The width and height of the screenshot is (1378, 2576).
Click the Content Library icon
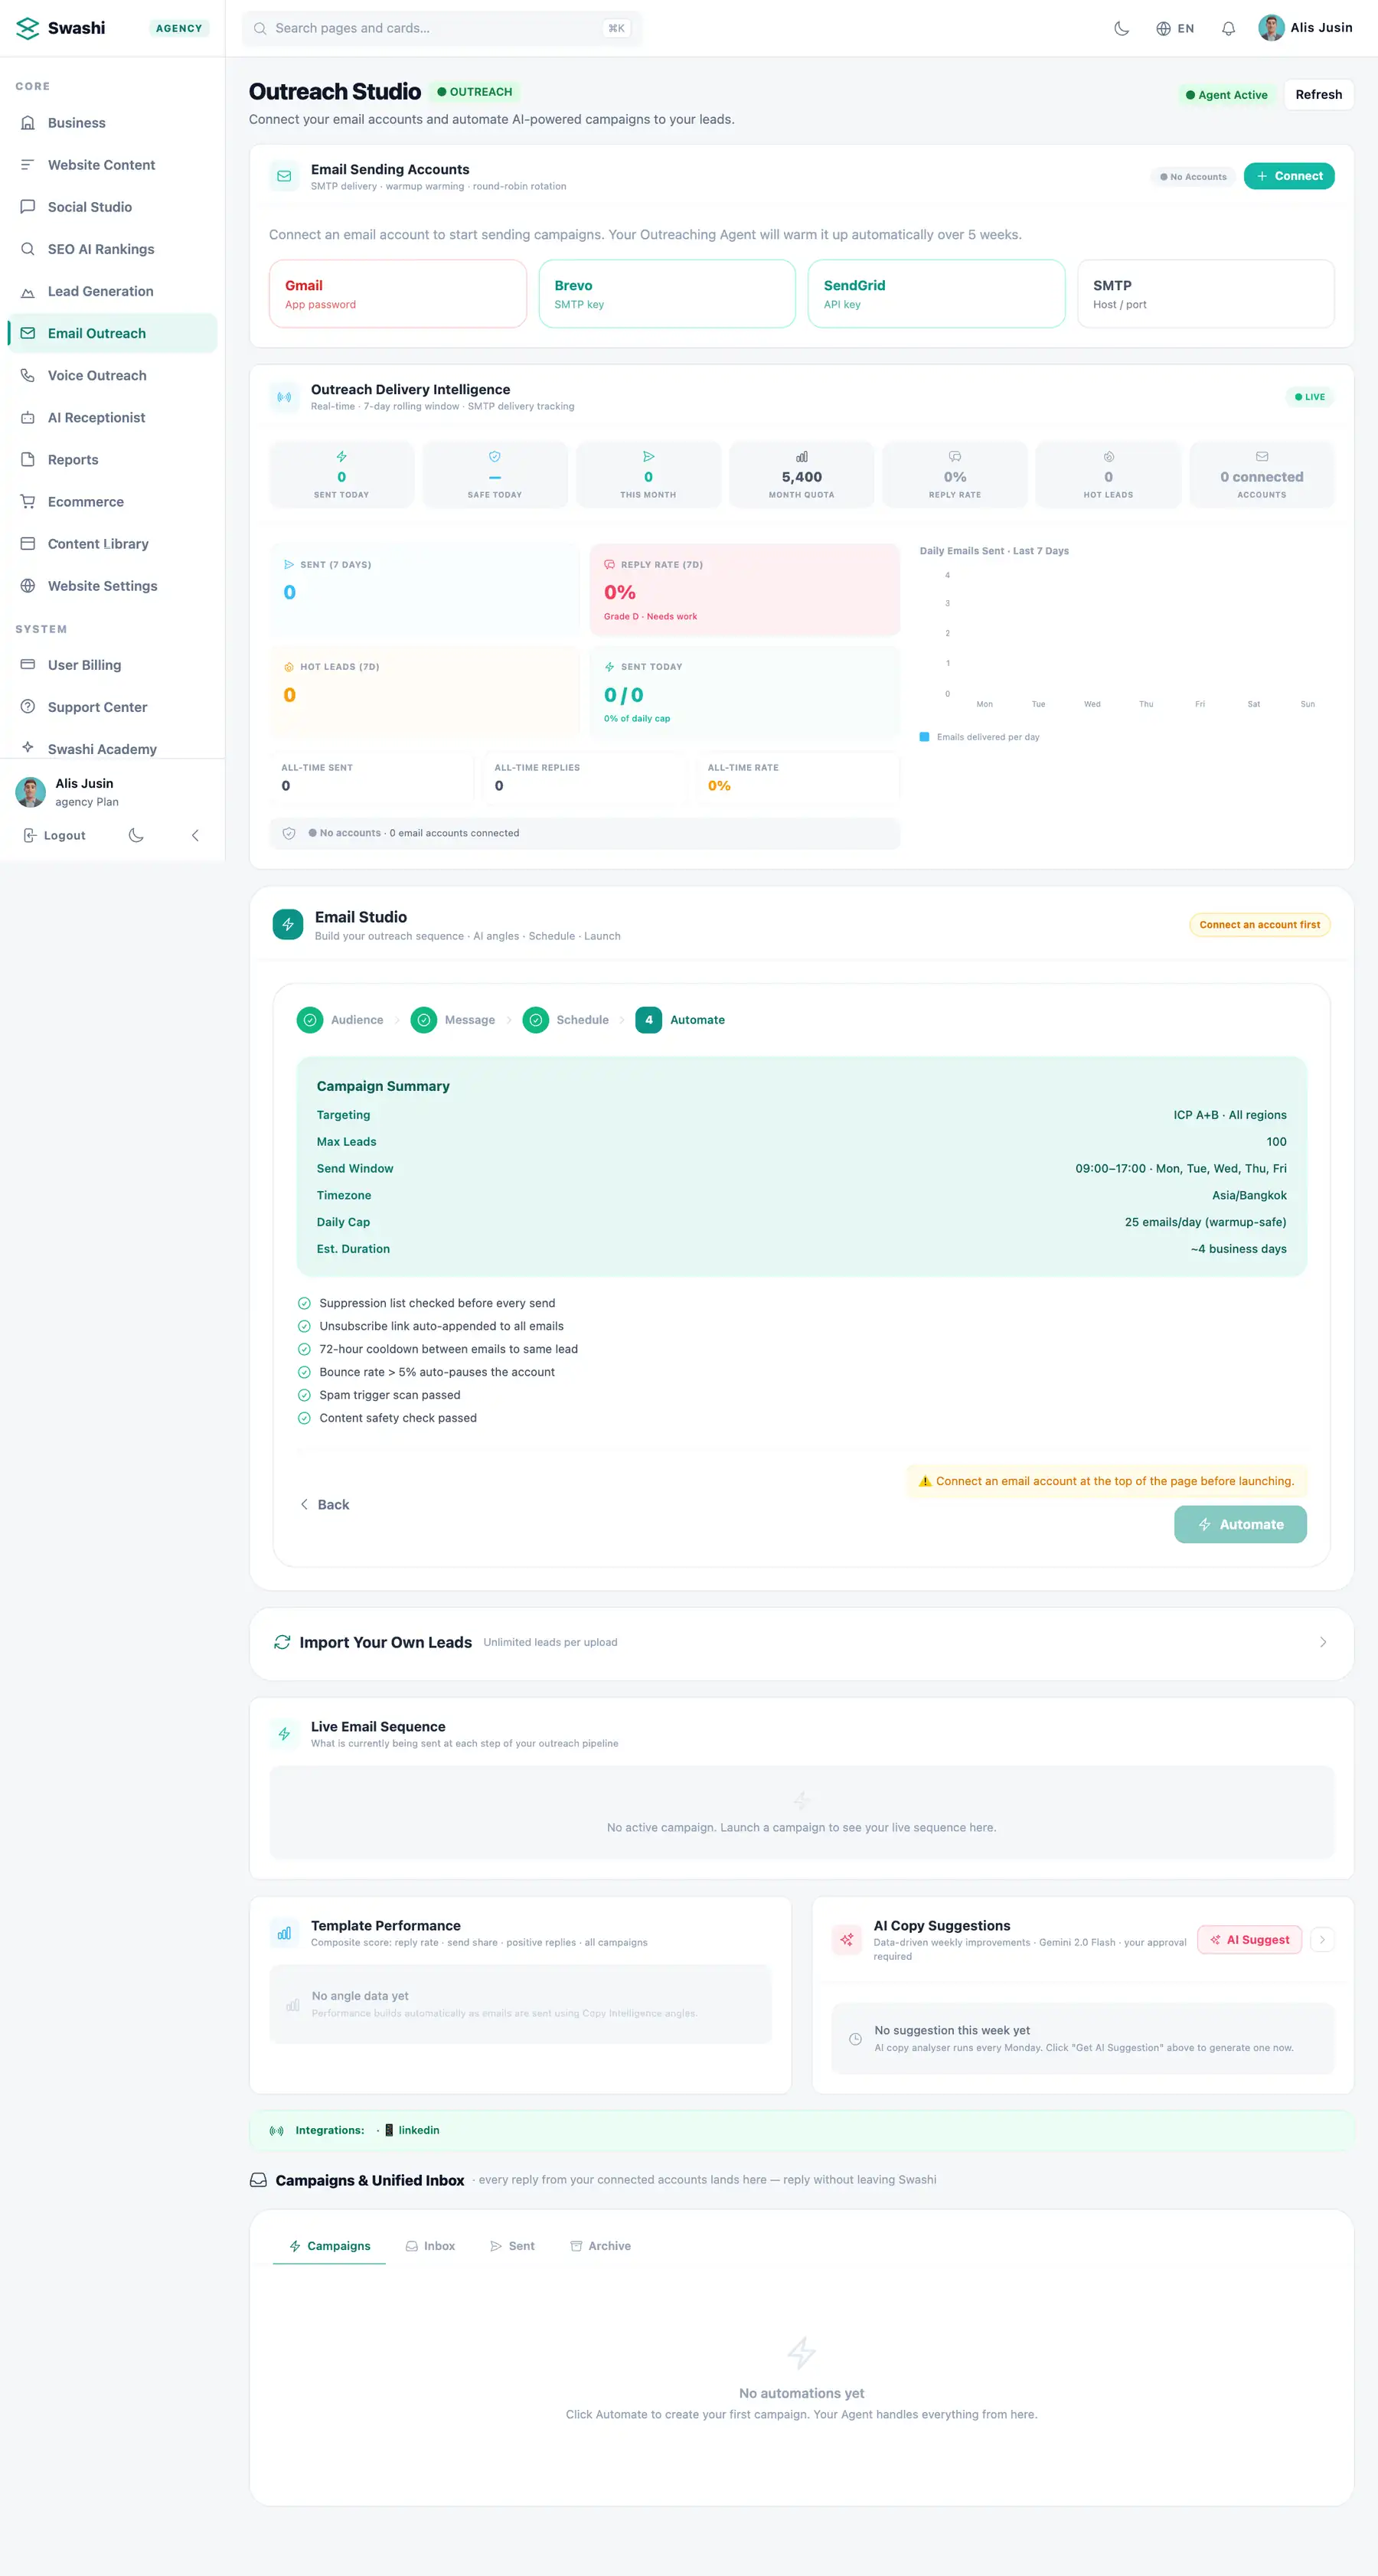tap(28, 543)
